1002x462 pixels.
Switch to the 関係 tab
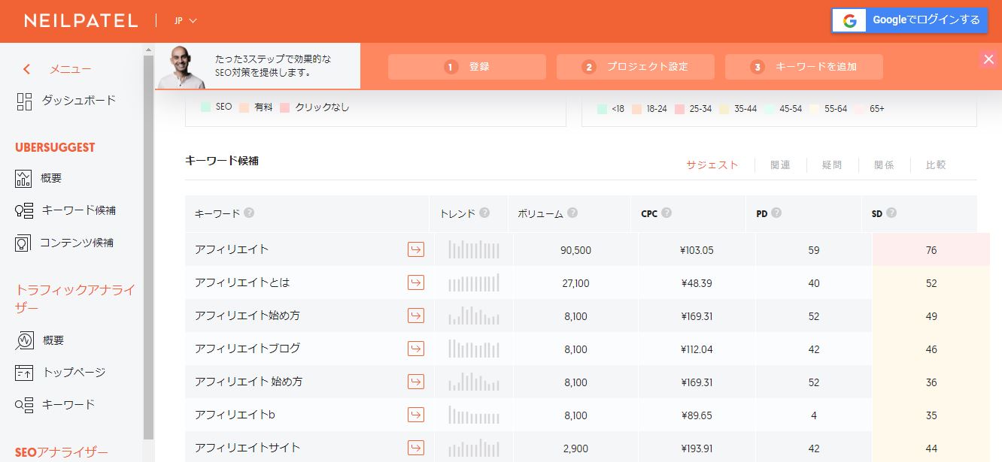pos(884,165)
